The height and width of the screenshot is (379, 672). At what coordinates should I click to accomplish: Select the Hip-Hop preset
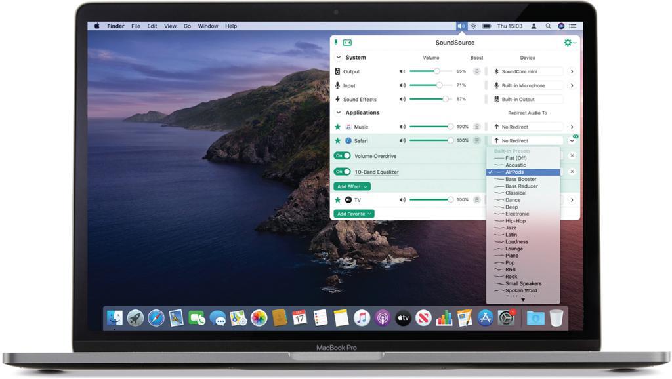[523, 221]
